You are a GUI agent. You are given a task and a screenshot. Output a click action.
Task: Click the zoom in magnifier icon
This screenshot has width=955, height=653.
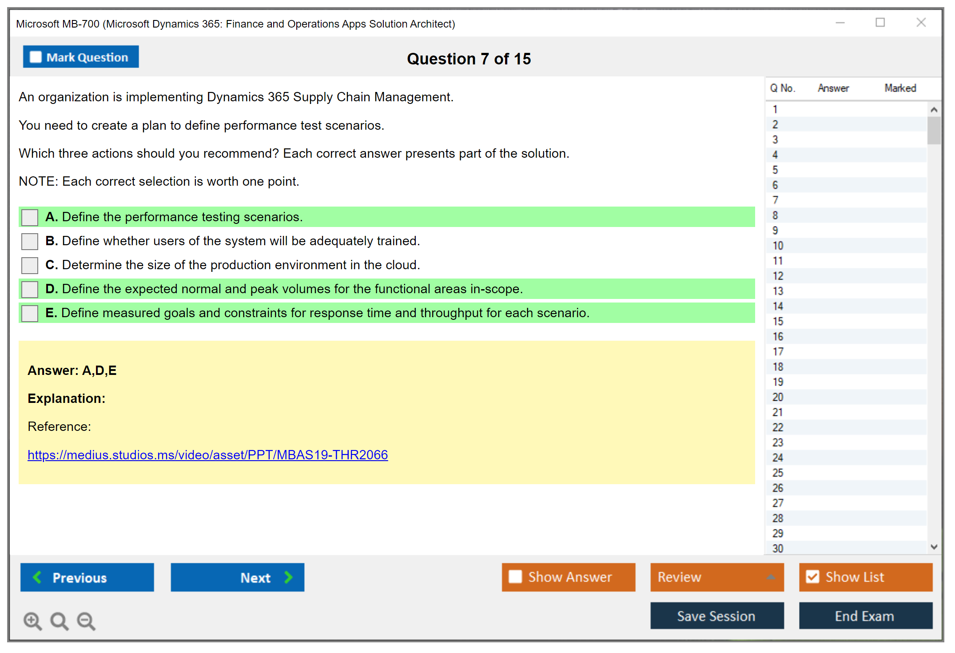(32, 621)
